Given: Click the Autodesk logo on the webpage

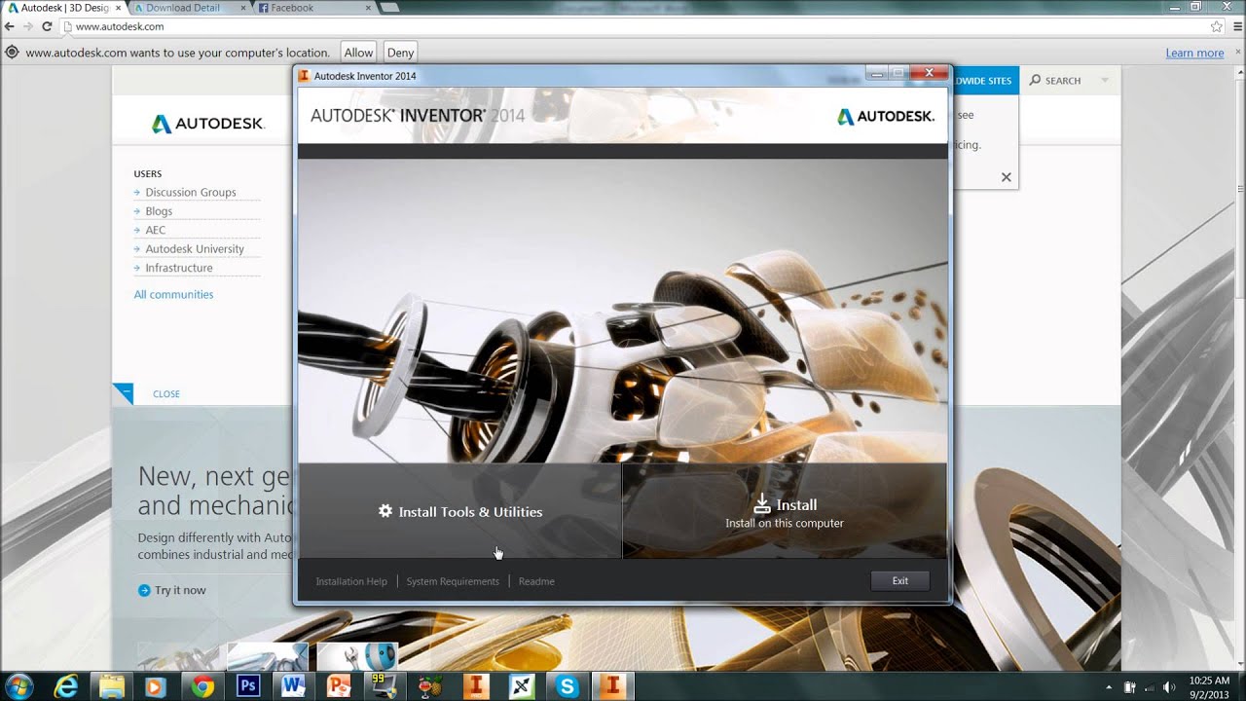Looking at the screenshot, I should coord(207,124).
